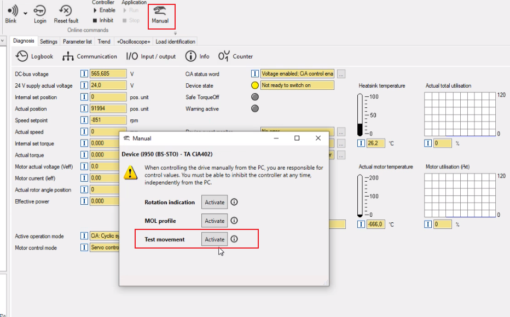This screenshot has height=317, width=510.
Task: Click the Blink device icon
Action: (x=11, y=11)
